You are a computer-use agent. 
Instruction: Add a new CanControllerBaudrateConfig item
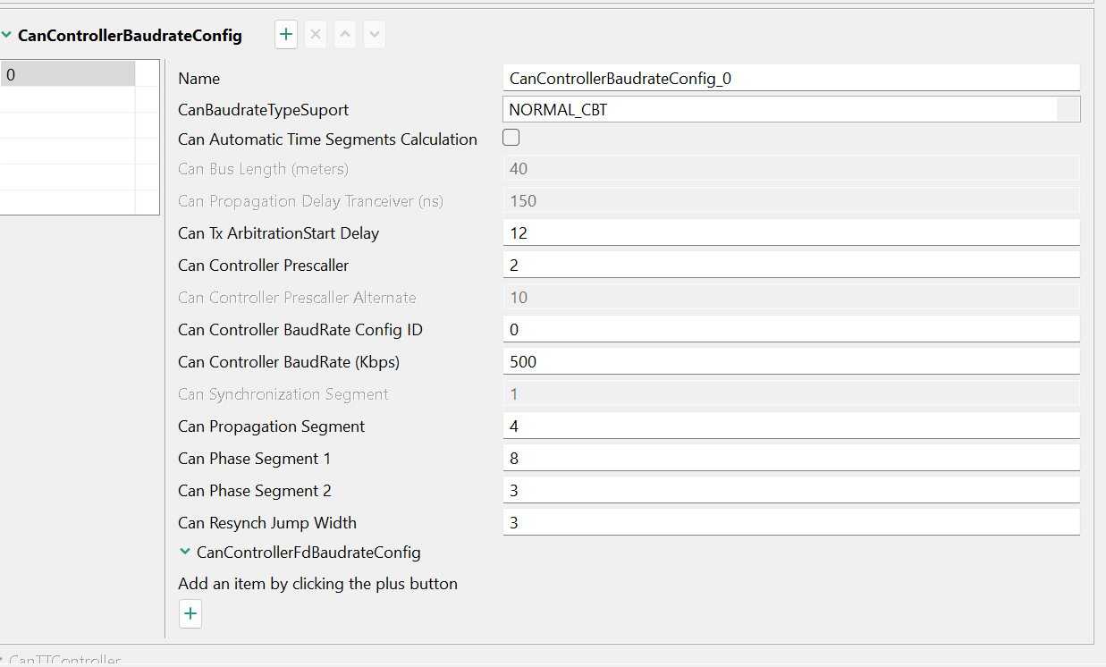pyautogui.click(x=286, y=36)
